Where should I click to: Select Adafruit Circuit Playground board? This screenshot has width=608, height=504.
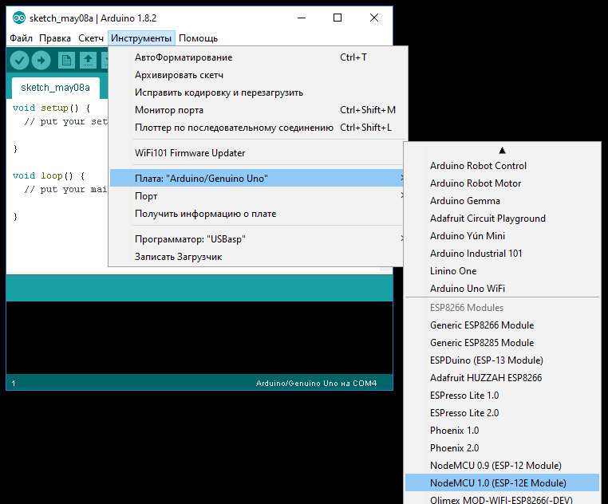coord(502,219)
